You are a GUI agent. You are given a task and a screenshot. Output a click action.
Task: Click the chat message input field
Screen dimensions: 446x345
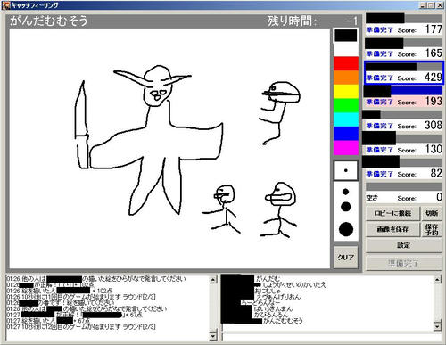coord(332,337)
